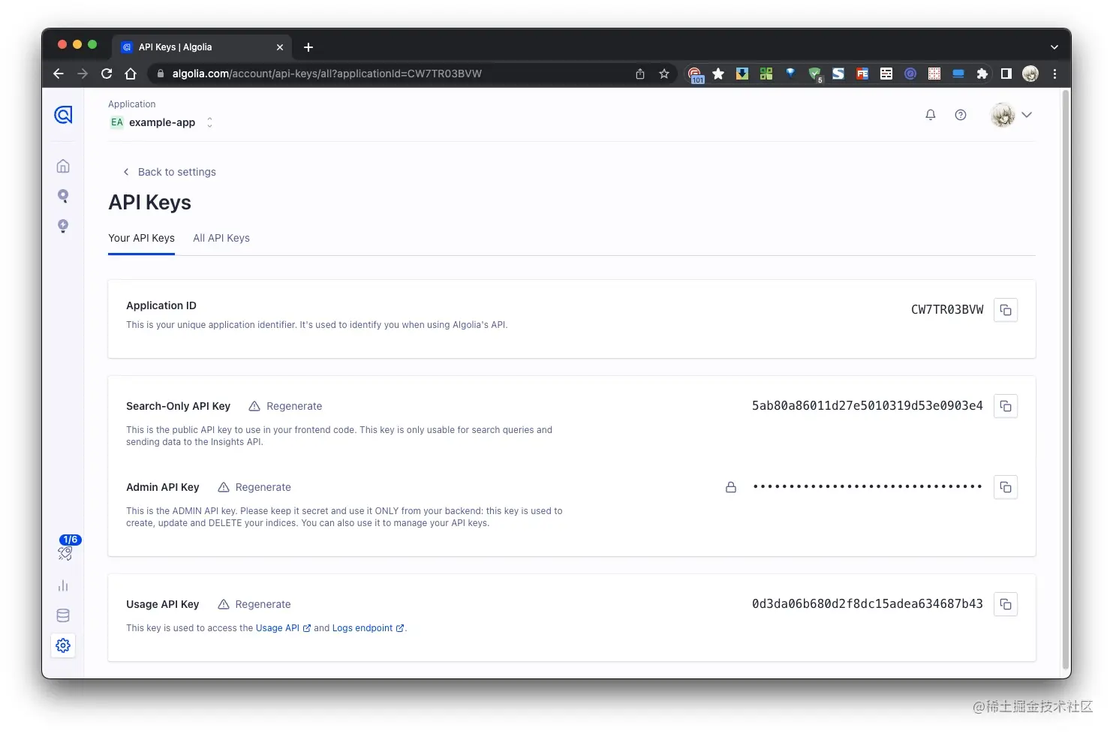
Task: Copy the Application ID value
Action: (x=1006, y=309)
